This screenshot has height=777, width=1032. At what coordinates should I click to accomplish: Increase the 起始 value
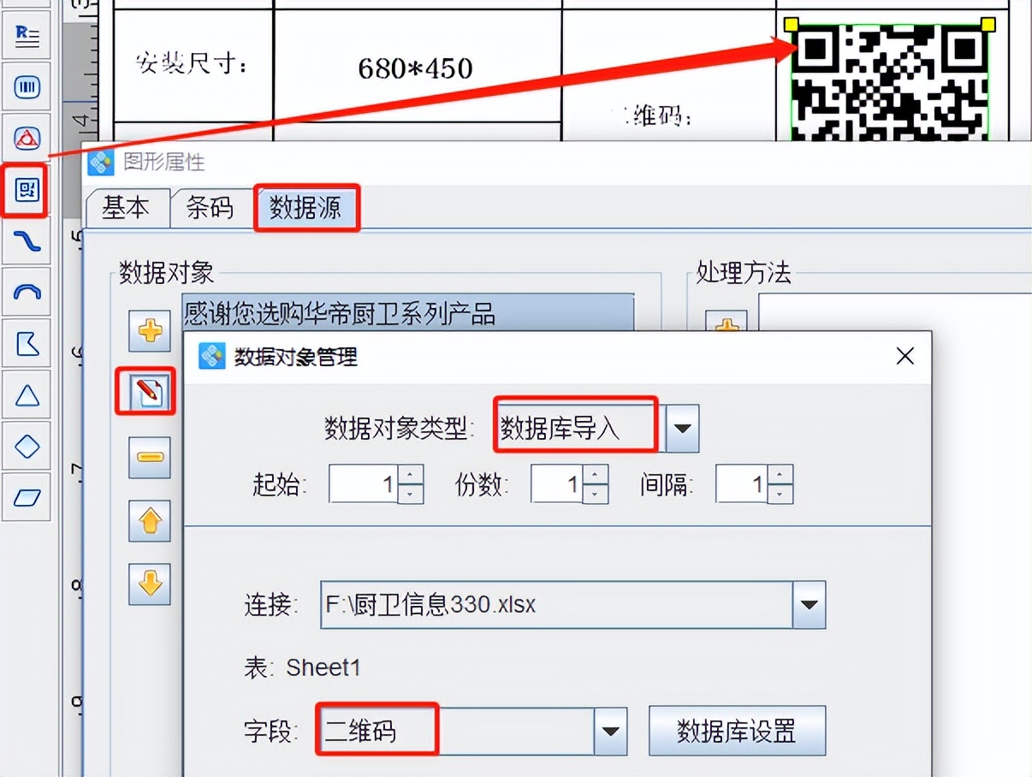click(x=412, y=475)
